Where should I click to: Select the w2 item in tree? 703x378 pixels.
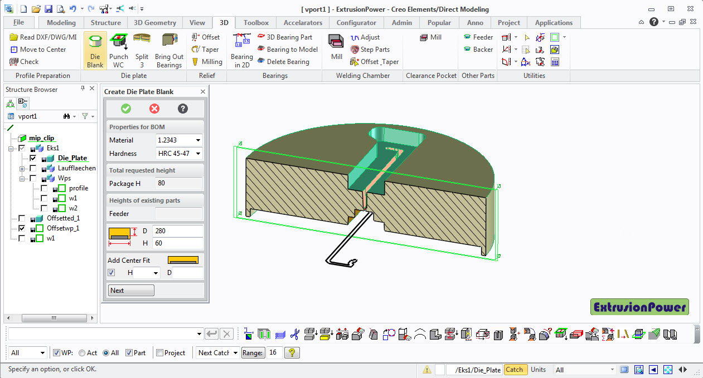[x=73, y=208]
